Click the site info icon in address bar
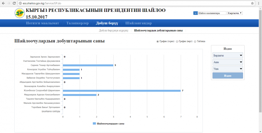Image resolution: width=262 pixels, height=133 pixels. tap(20, 3)
